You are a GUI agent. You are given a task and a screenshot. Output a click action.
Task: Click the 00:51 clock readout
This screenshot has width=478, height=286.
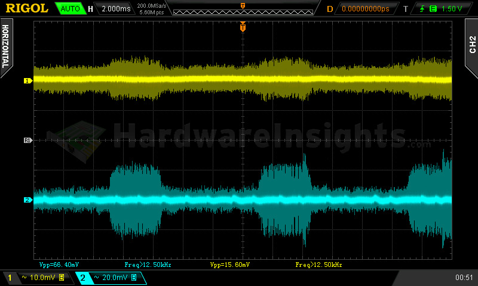point(464,278)
